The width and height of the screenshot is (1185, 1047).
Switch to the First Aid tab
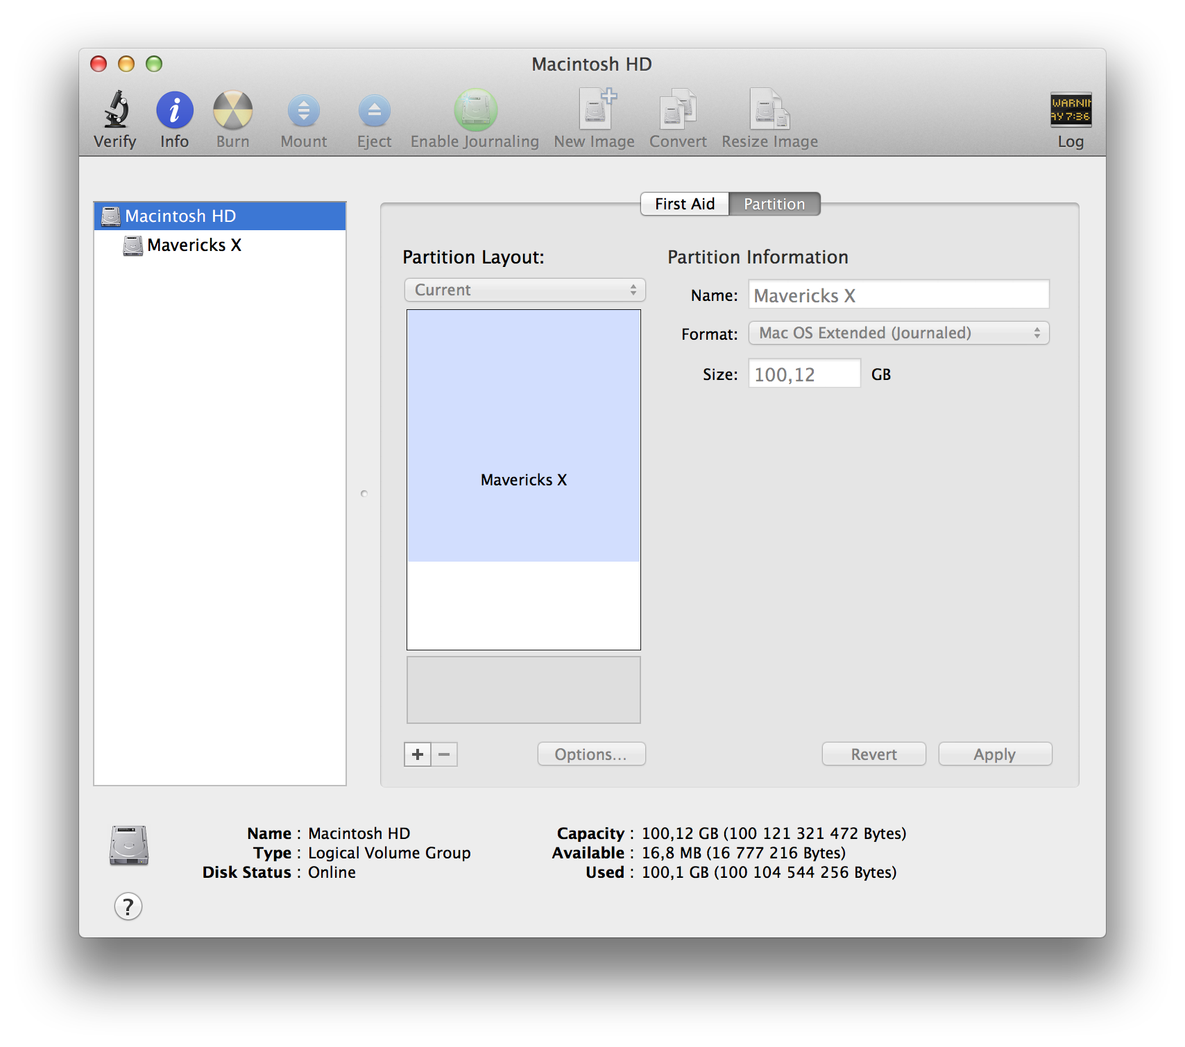point(685,204)
